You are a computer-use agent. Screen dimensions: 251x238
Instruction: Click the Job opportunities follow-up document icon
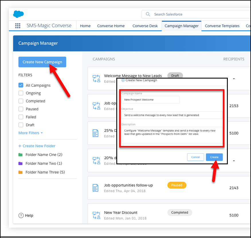(x=96, y=188)
